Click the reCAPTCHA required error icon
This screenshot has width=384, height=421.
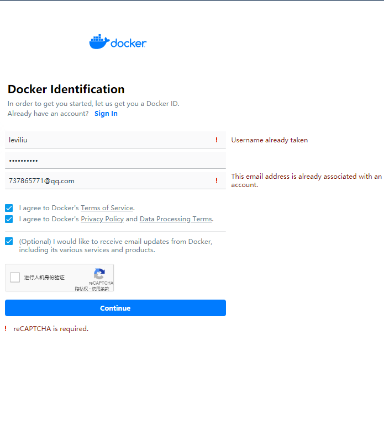pos(6,329)
